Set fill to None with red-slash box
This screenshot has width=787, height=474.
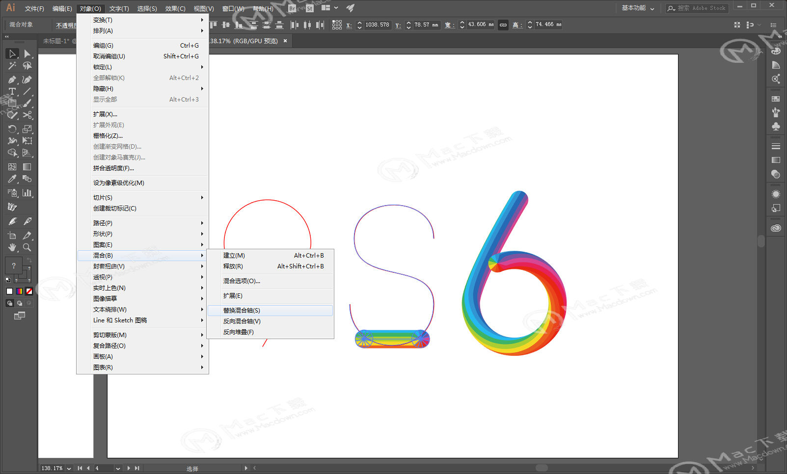29,291
